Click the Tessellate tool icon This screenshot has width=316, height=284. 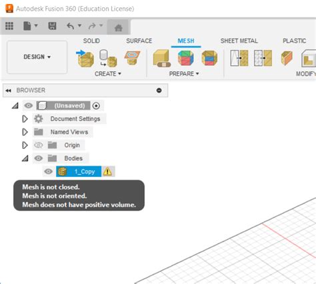(x=108, y=59)
